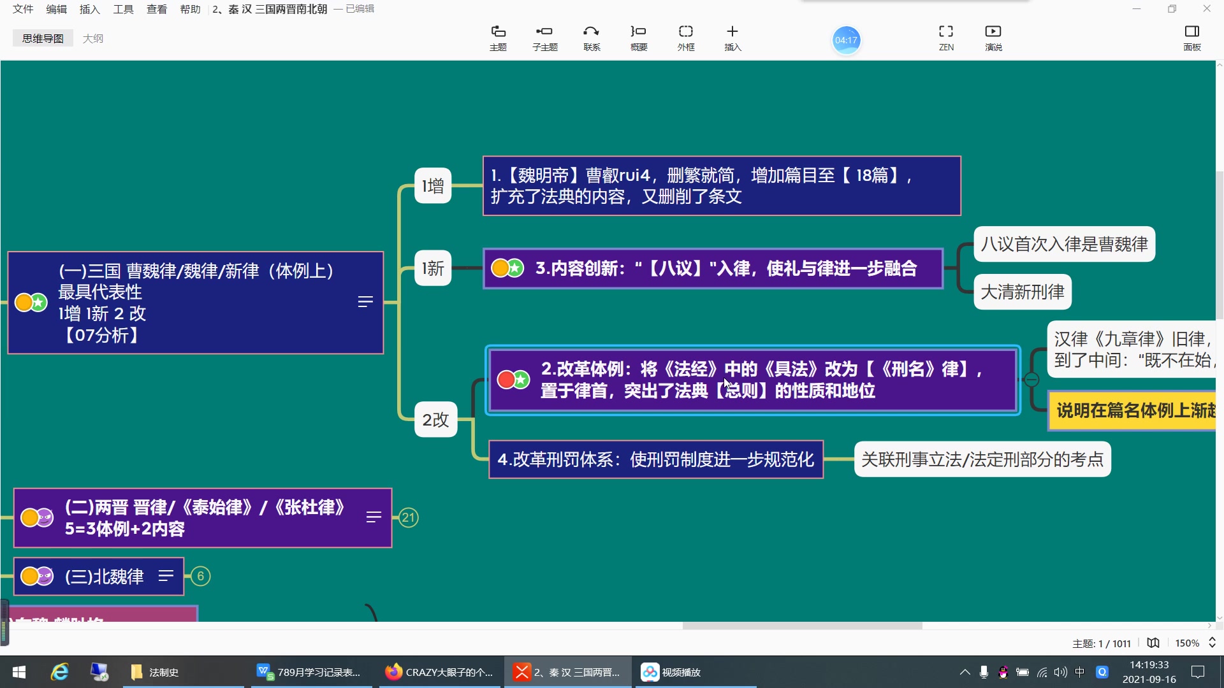Viewport: 1224px width, 688px height.
Task: Click purple face marker on 两晋 topic
Action: click(45, 517)
